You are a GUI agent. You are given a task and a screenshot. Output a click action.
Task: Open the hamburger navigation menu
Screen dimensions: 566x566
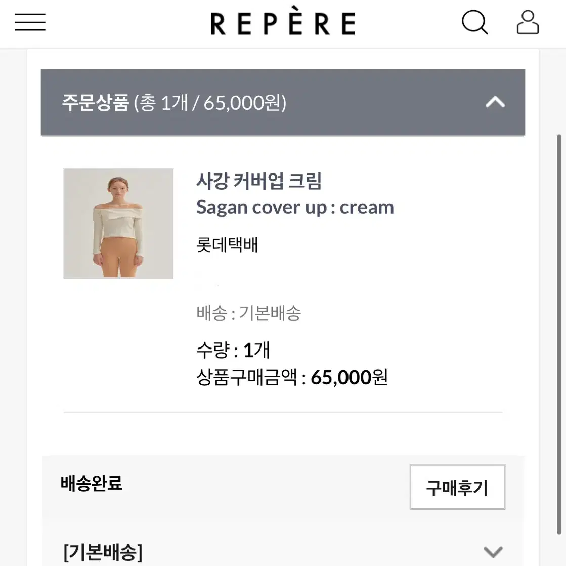(x=30, y=22)
